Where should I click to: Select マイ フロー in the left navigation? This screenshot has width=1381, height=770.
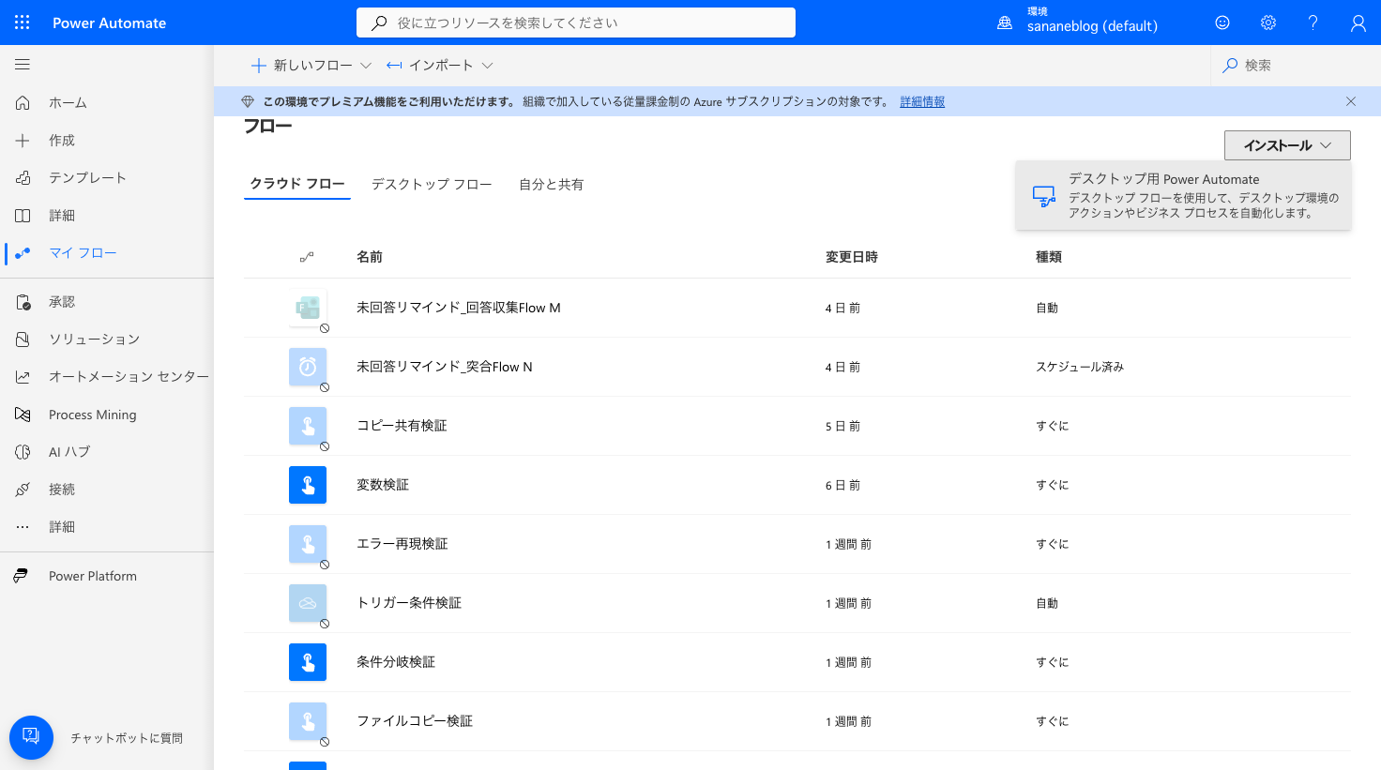tap(83, 253)
